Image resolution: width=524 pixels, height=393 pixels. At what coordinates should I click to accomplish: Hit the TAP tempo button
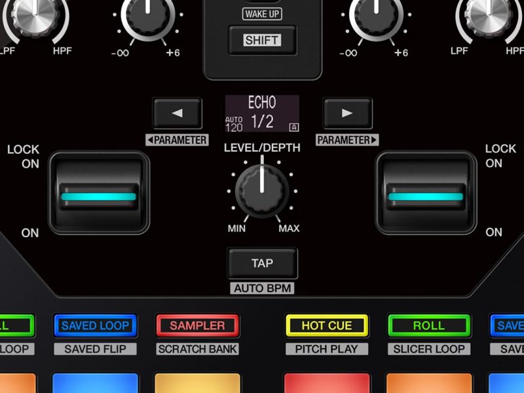263,263
